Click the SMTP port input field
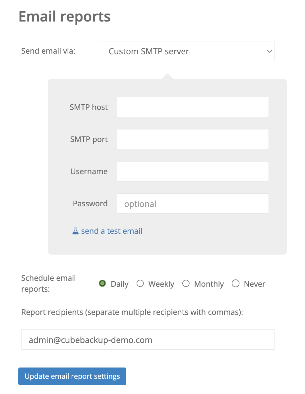Image resolution: width=305 pixels, height=394 pixels. pyautogui.click(x=192, y=139)
